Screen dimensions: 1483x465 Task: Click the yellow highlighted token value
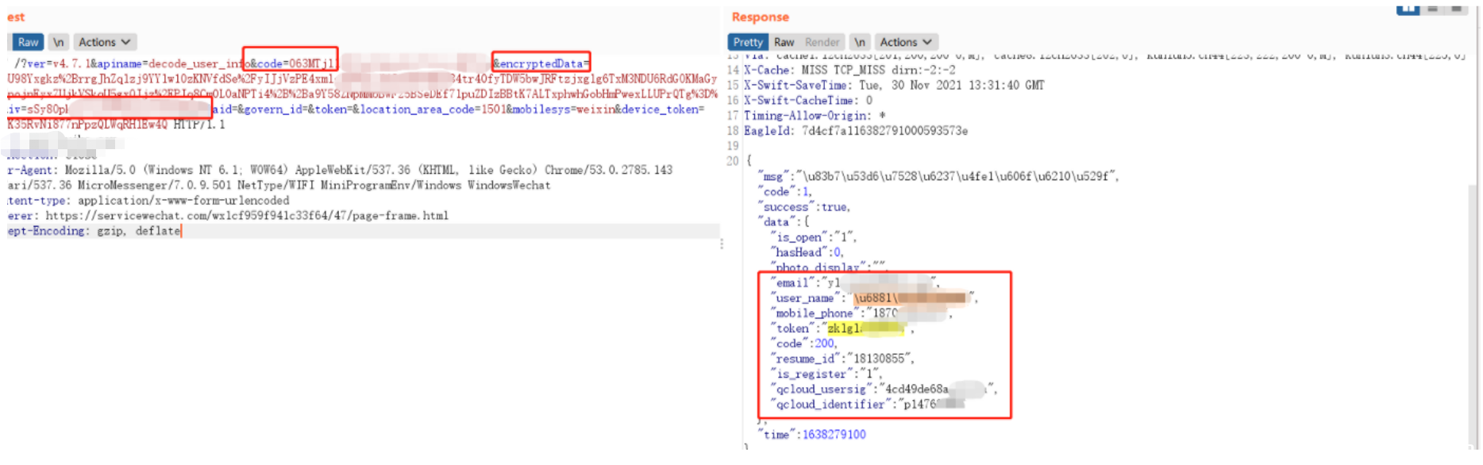tap(864, 329)
